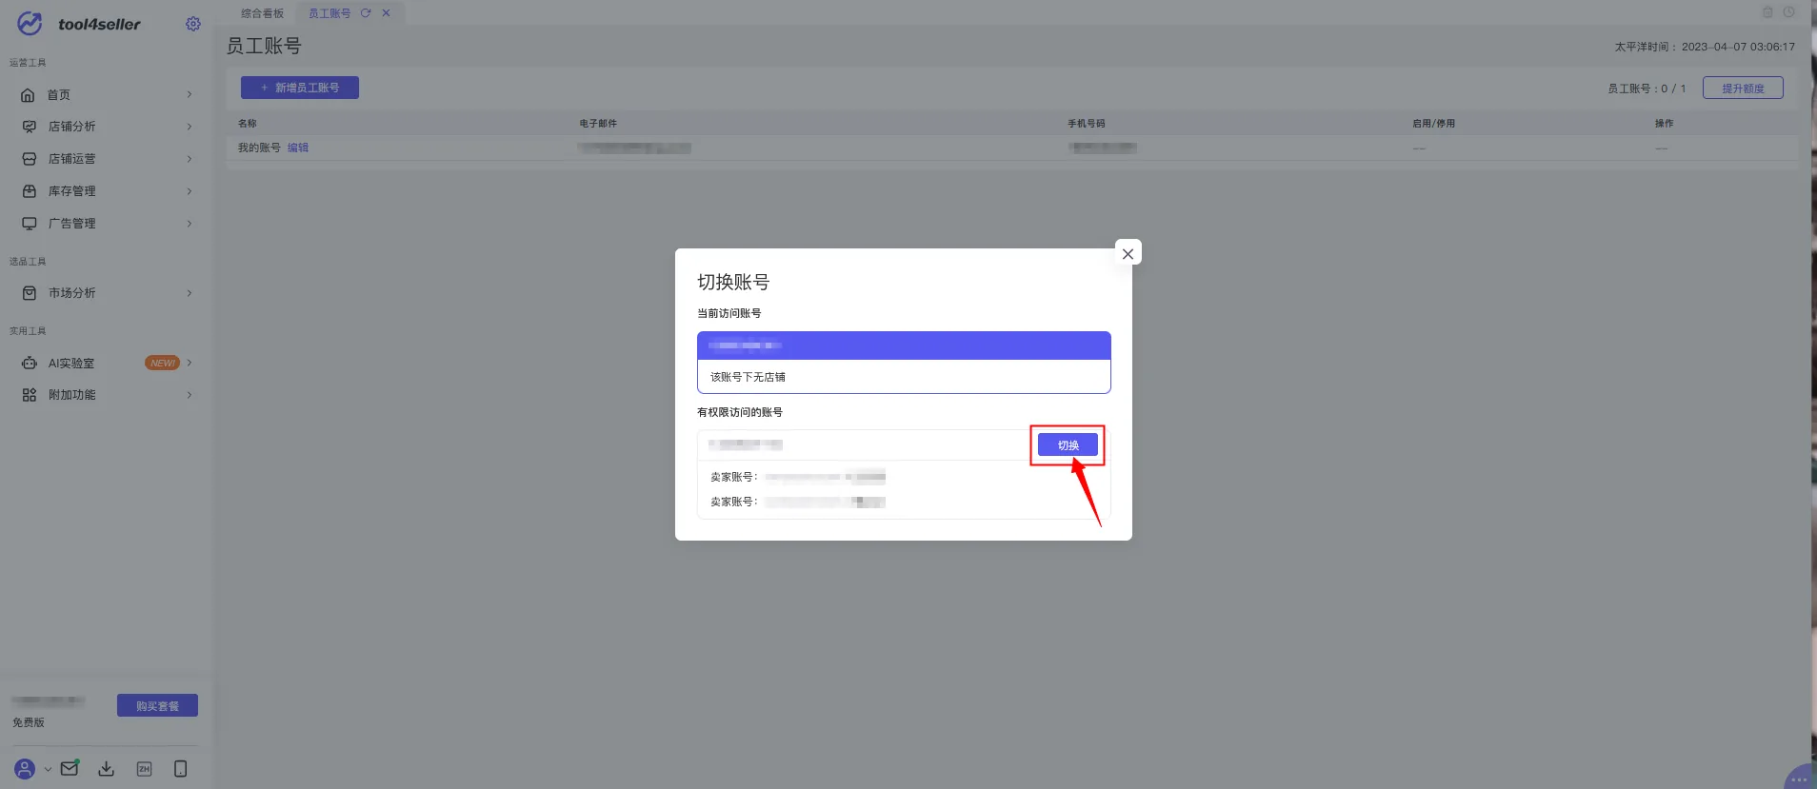The image size is (1817, 789).
Task: Click the 切换 switch account button
Action: 1068,445
